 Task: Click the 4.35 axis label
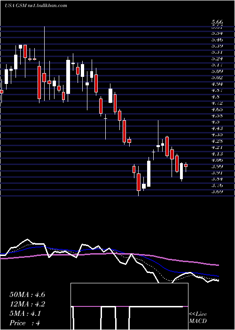pyautogui.click(x=217, y=134)
